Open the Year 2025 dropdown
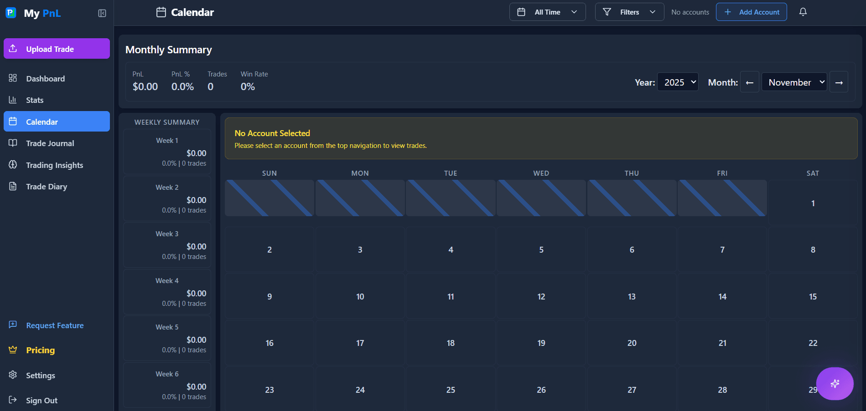The height and width of the screenshot is (411, 866). 677,82
